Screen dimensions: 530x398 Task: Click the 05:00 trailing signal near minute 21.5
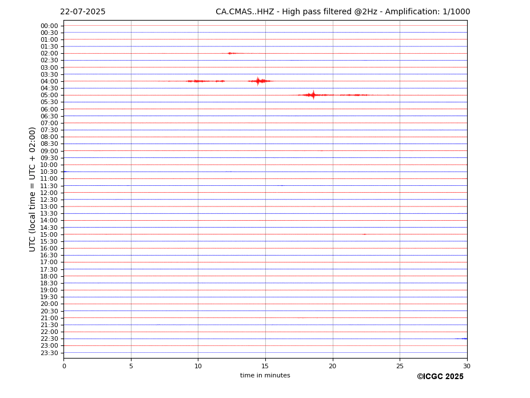pyautogui.click(x=354, y=95)
